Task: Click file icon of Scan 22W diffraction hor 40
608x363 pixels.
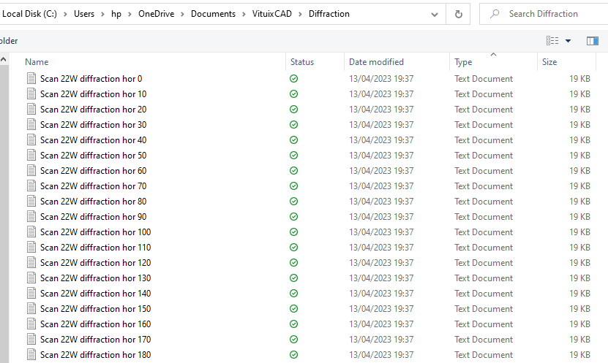Action: point(31,140)
